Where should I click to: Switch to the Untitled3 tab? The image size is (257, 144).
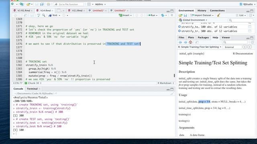point(120,10)
